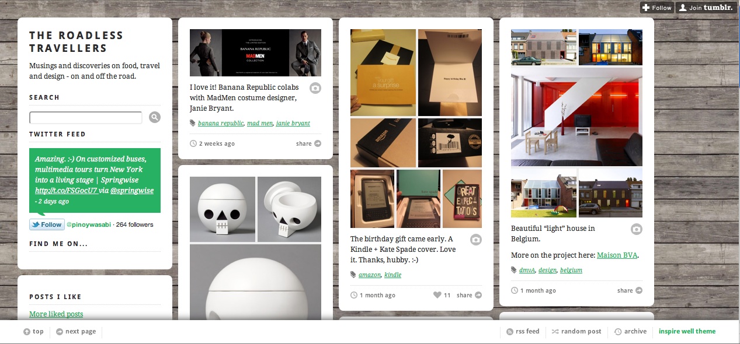Open the front-facing white skull photo
740x344 pixels.
pyautogui.click(x=223, y=209)
